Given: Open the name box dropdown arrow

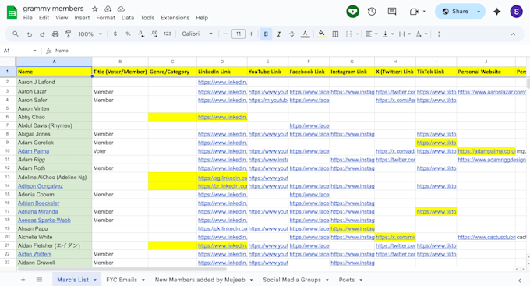Looking at the screenshot, I should click(x=34, y=51).
